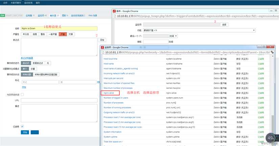This screenshot has height=146, width=279.
Task: Click the 标记 tag name input field
Action: (40, 82)
